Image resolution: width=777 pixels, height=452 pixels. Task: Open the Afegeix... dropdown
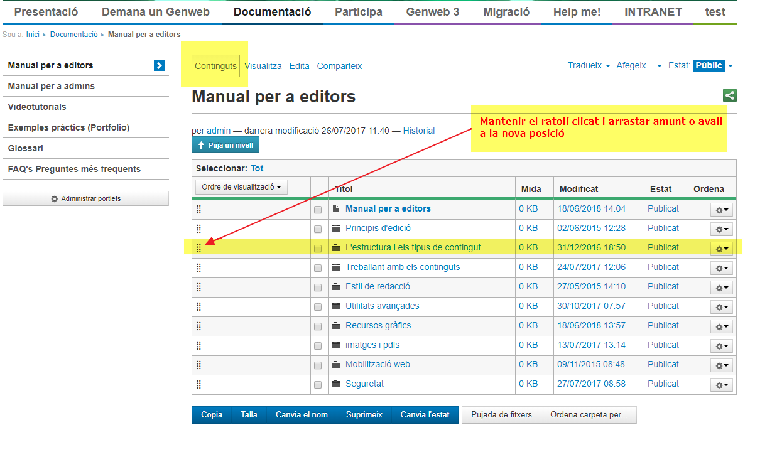point(639,65)
